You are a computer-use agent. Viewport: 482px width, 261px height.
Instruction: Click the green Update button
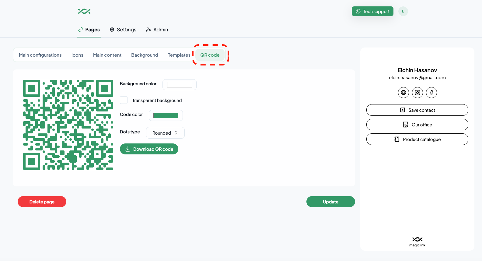(x=331, y=202)
